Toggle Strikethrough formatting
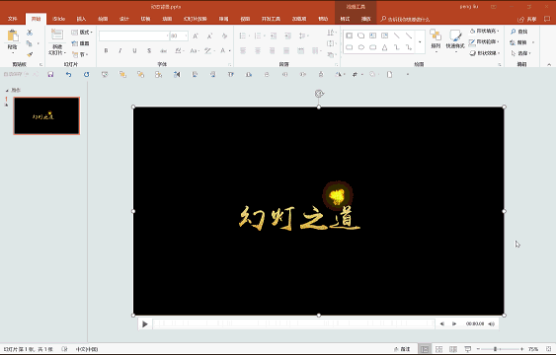The width and height of the screenshot is (556, 355). point(164,50)
